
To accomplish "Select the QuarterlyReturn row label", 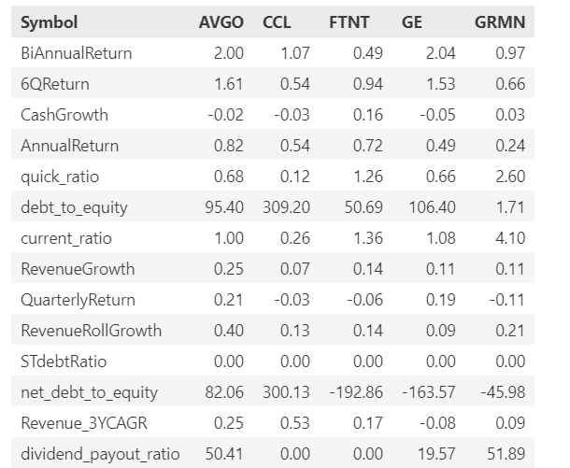I will (x=78, y=300).
